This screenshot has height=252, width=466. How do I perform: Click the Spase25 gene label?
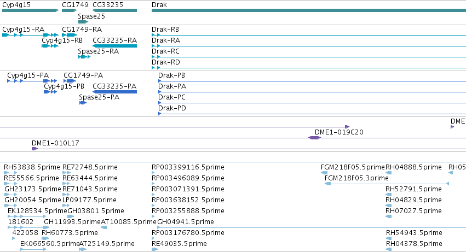click(x=91, y=16)
